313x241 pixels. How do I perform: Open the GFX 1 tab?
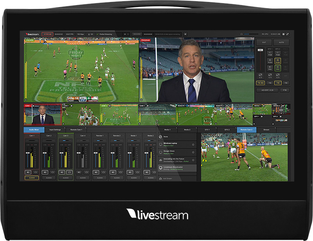click(x=207, y=130)
